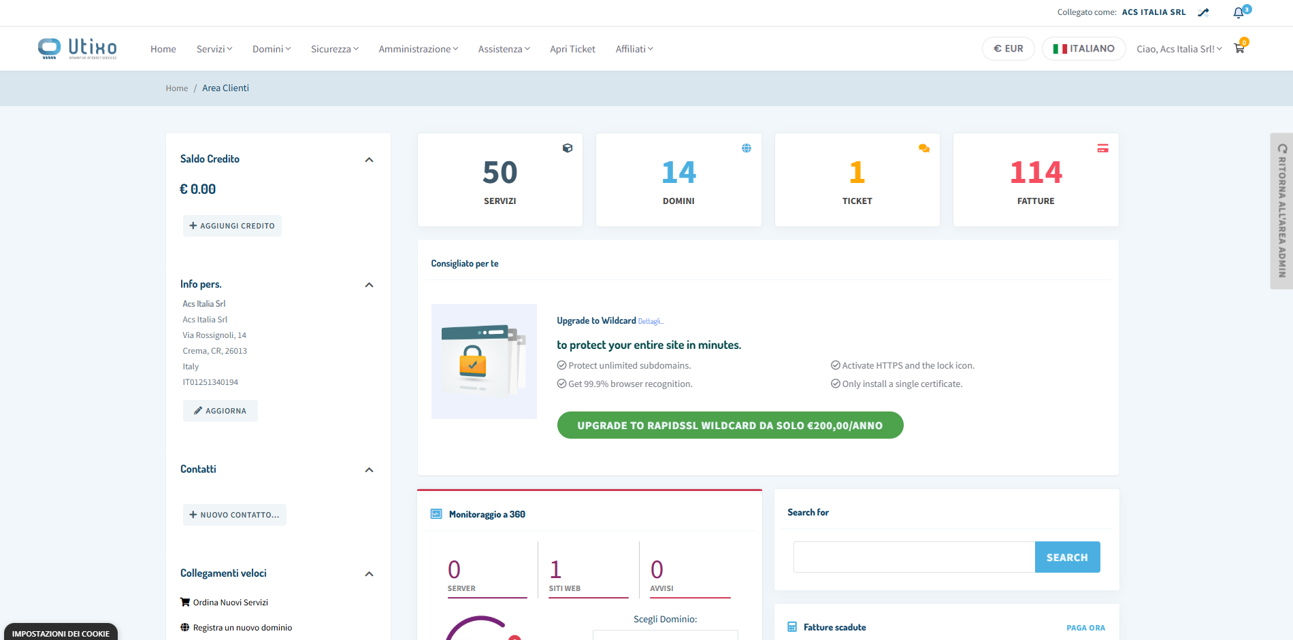The width and height of the screenshot is (1293, 640).
Task: Click the credit card icon on Fatture card
Action: click(1102, 148)
